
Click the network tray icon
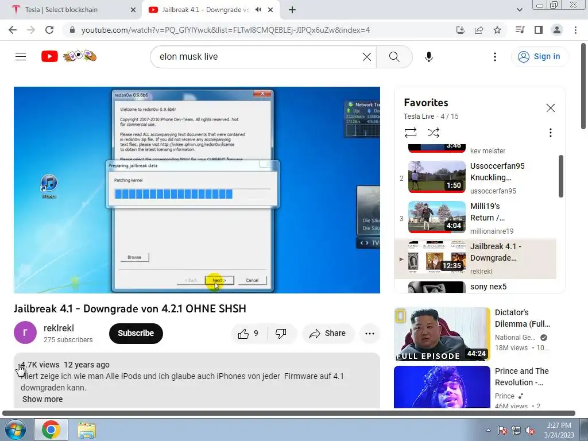[x=516, y=430]
